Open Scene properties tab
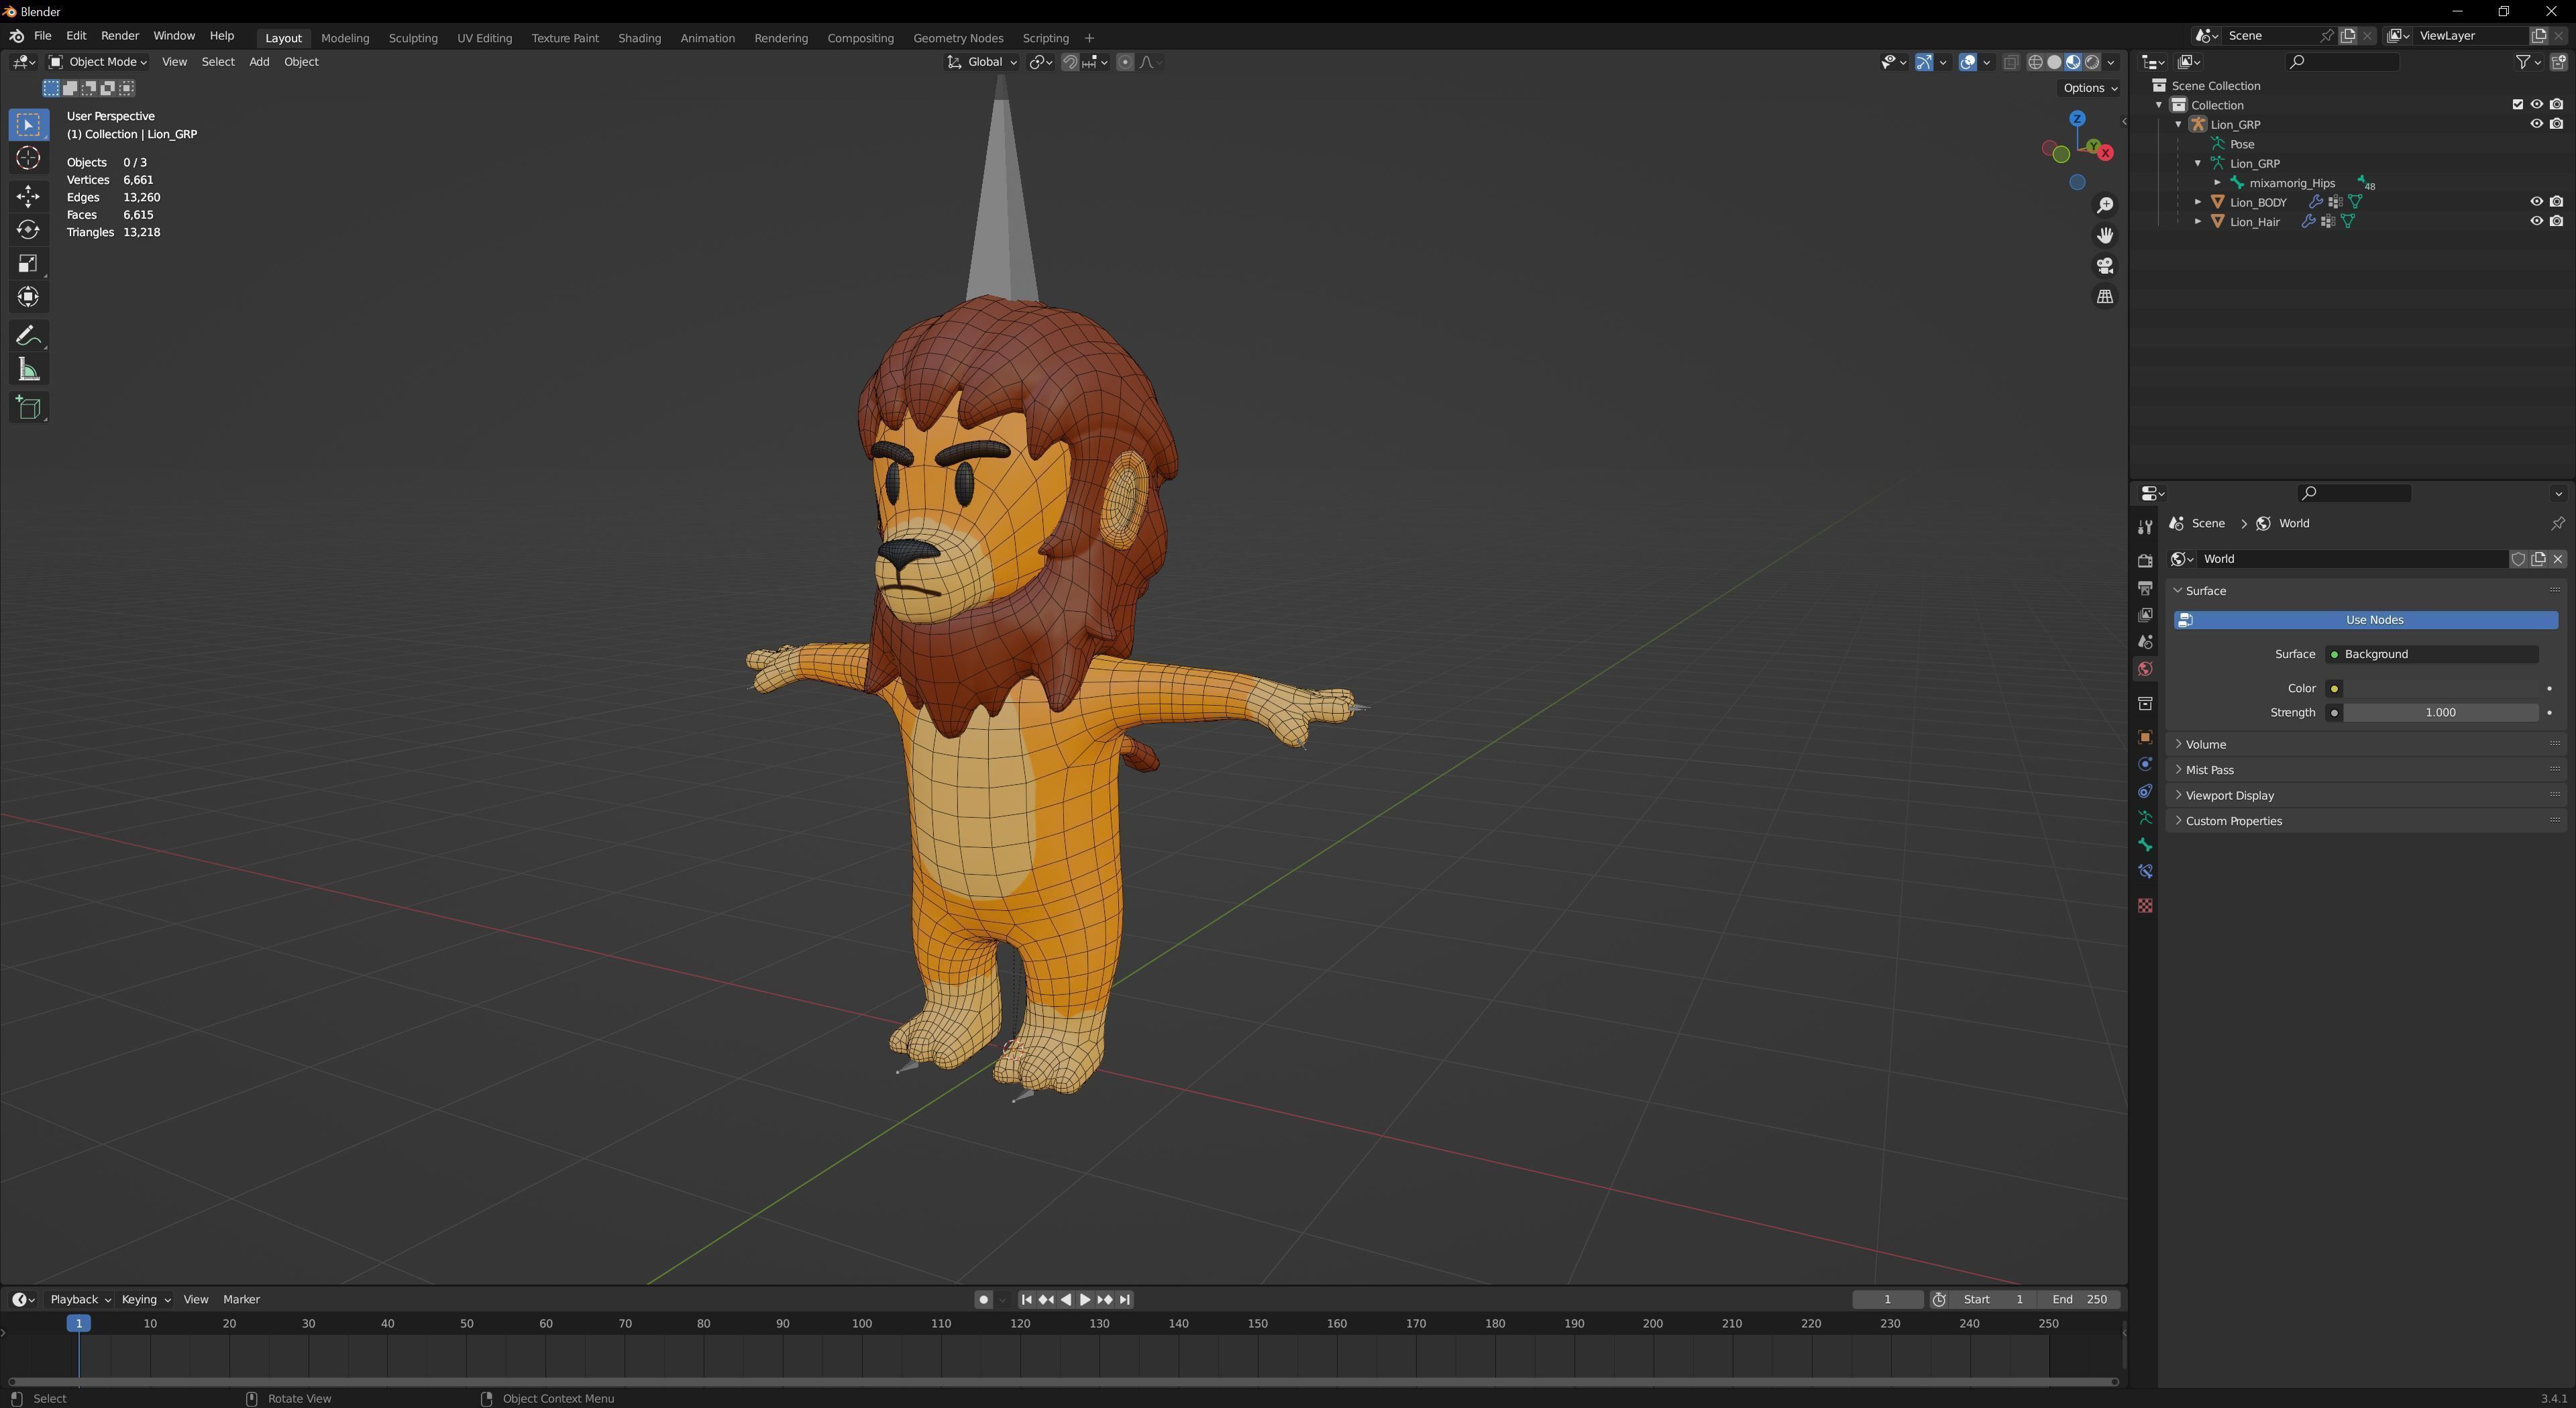The height and width of the screenshot is (1408, 2576). coord(2144,642)
